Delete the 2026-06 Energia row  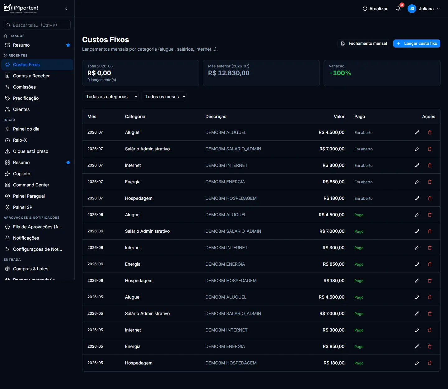[430, 264]
